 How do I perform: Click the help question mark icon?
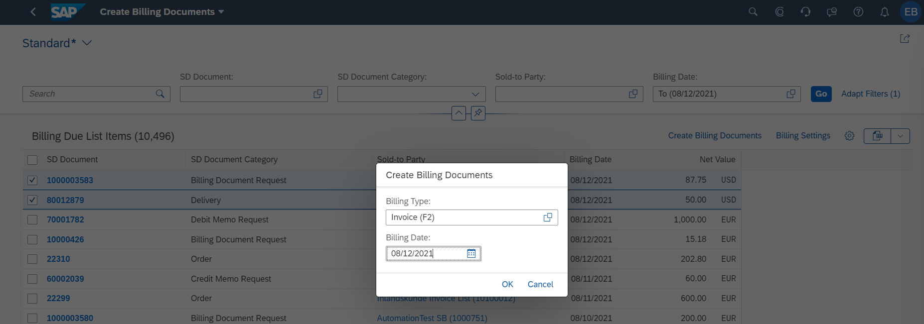858,12
